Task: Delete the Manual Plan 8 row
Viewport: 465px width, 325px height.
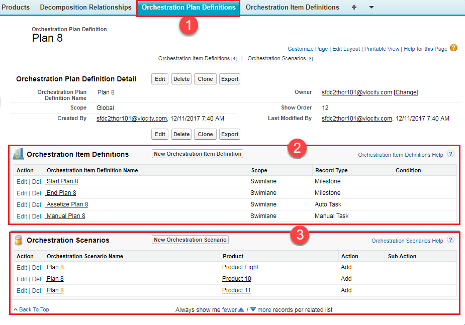Action: (37, 216)
